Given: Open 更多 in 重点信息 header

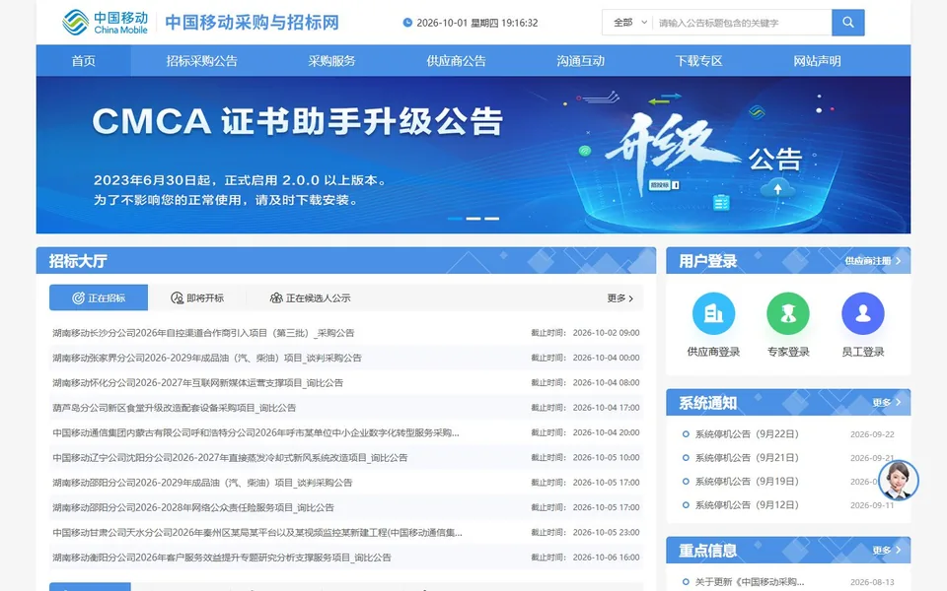Looking at the screenshot, I should click(887, 550).
